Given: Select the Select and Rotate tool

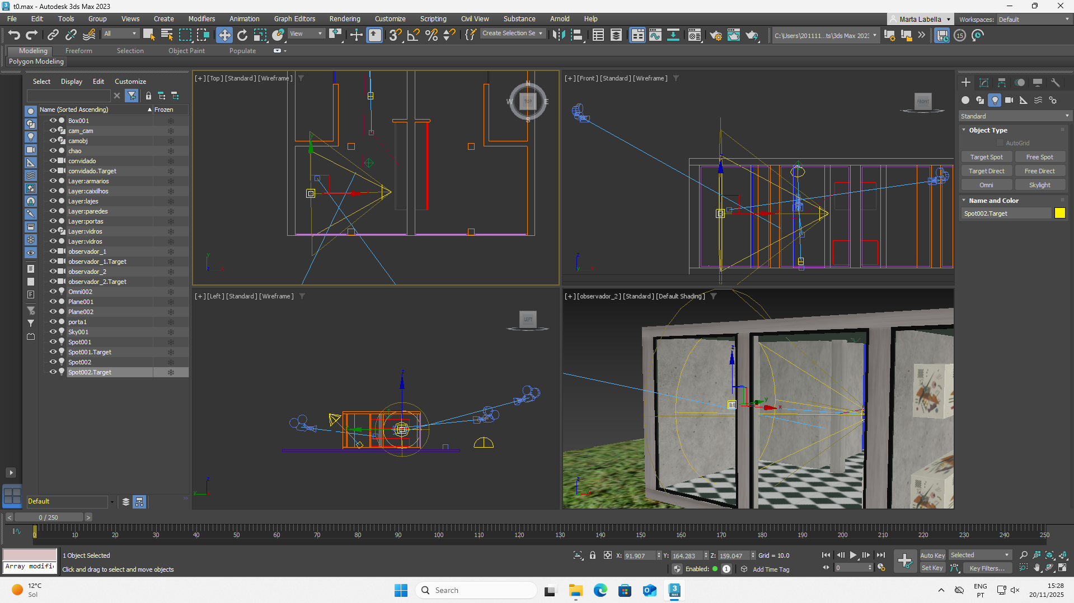Looking at the screenshot, I should (242, 35).
